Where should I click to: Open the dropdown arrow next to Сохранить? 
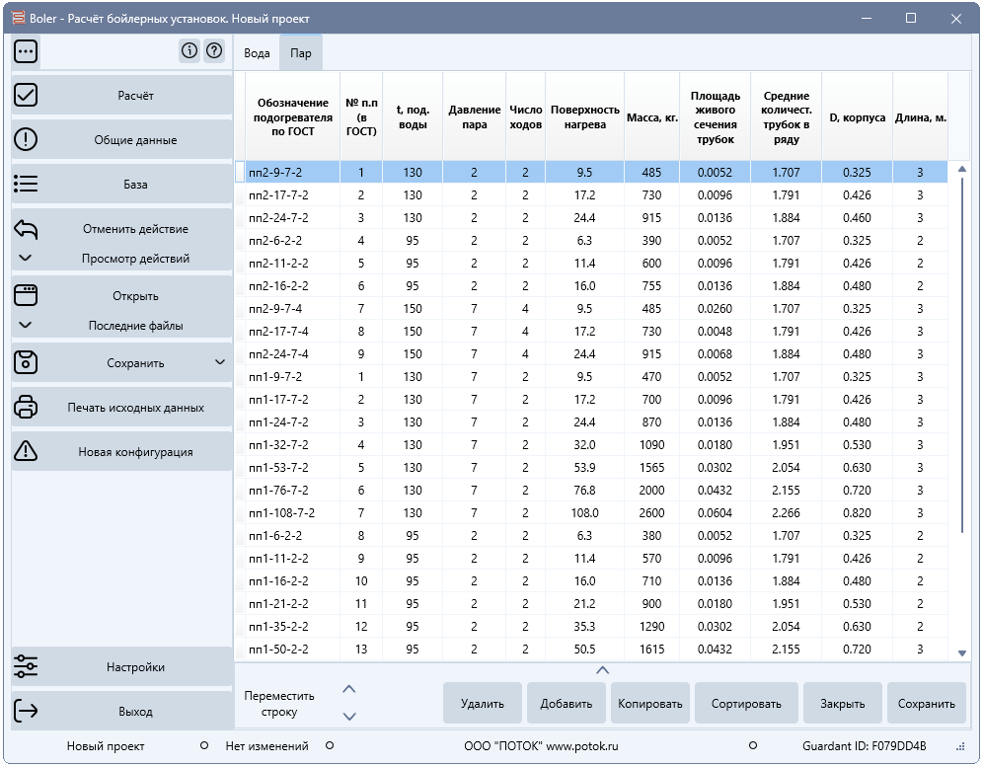click(x=220, y=362)
